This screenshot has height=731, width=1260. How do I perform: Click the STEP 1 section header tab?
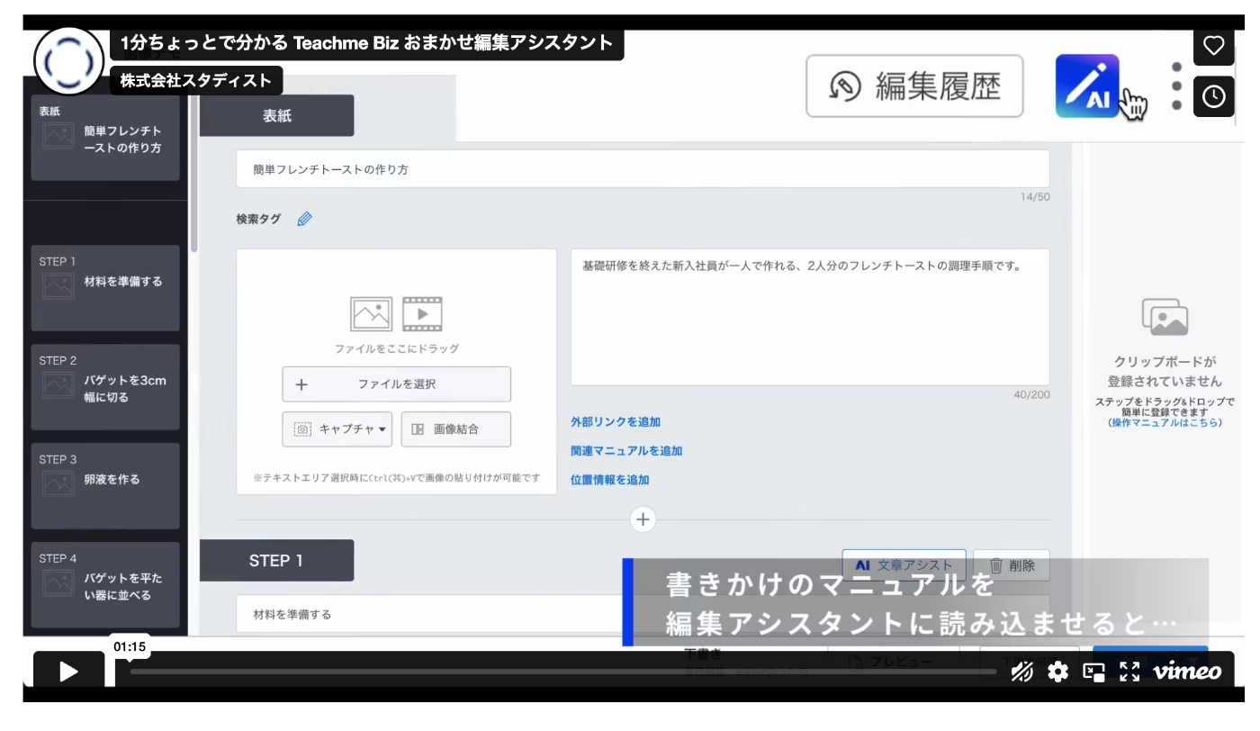(x=276, y=560)
